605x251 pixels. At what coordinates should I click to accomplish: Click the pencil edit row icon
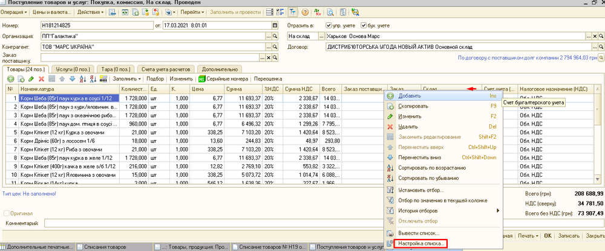click(31, 79)
